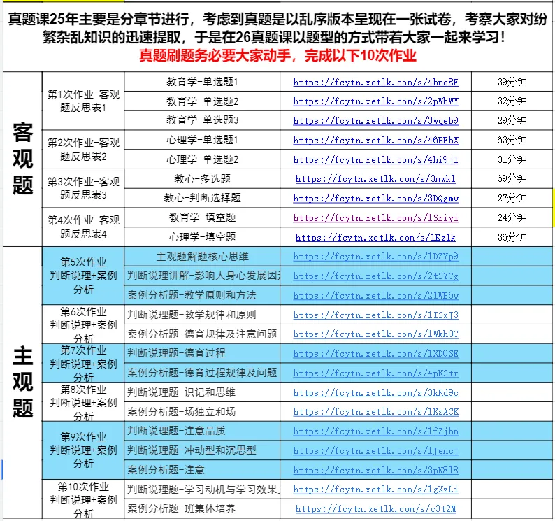Select cell 判断说理题-冲动型和沉思型
This screenshot has height=521, width=555.
[202, 450]
